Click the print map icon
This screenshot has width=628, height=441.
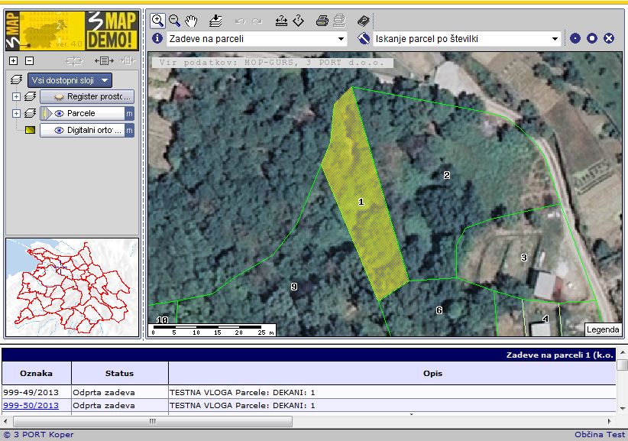click(x=322, y=21)
